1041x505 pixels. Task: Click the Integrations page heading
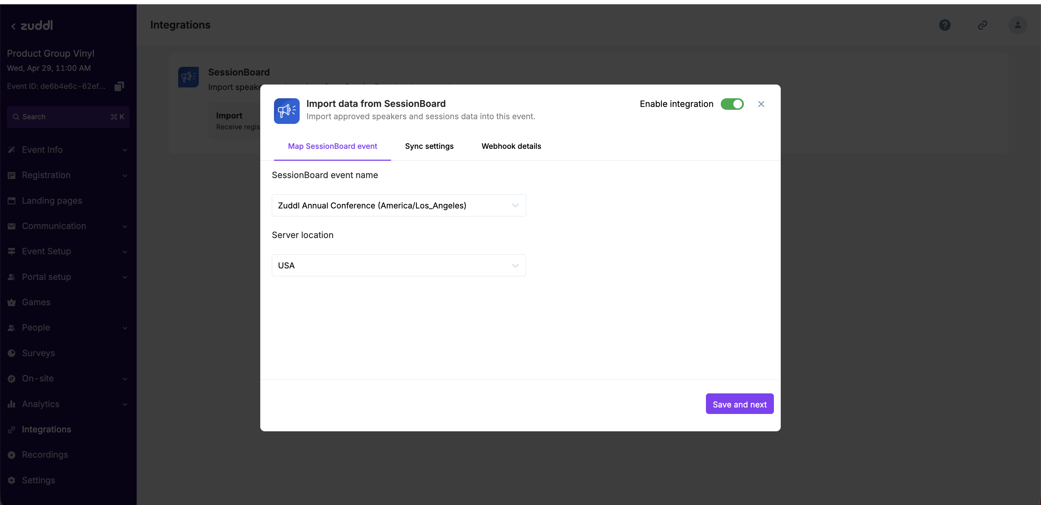click(x=180, y=25)
